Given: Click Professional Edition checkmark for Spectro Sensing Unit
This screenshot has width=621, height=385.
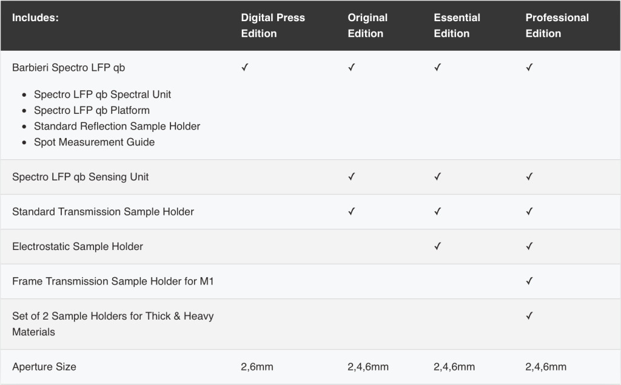Looking at the screenshot, I should pyautogui.click(x=529, y=177).
